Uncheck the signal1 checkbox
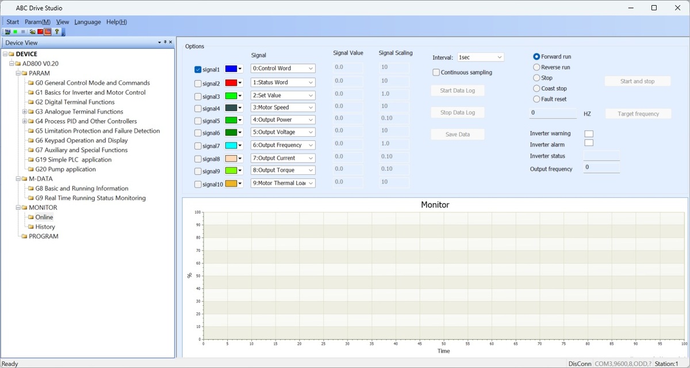The image size is (690, 368). 198,70
